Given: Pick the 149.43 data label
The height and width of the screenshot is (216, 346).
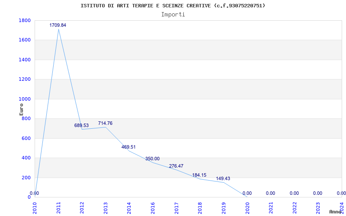Looking at the screenshot, I should tap(223, 178).
